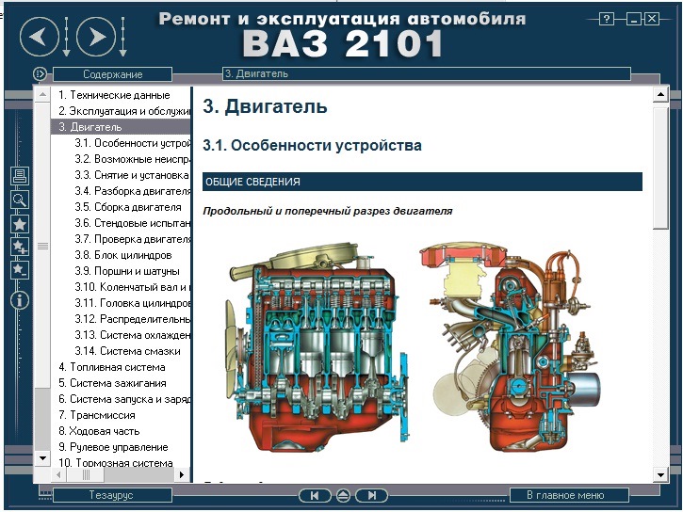
Task: Return via В главное меню button
Action: [569, 495]
